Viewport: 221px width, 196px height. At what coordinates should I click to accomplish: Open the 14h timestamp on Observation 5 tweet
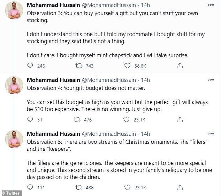pos(145,134)
